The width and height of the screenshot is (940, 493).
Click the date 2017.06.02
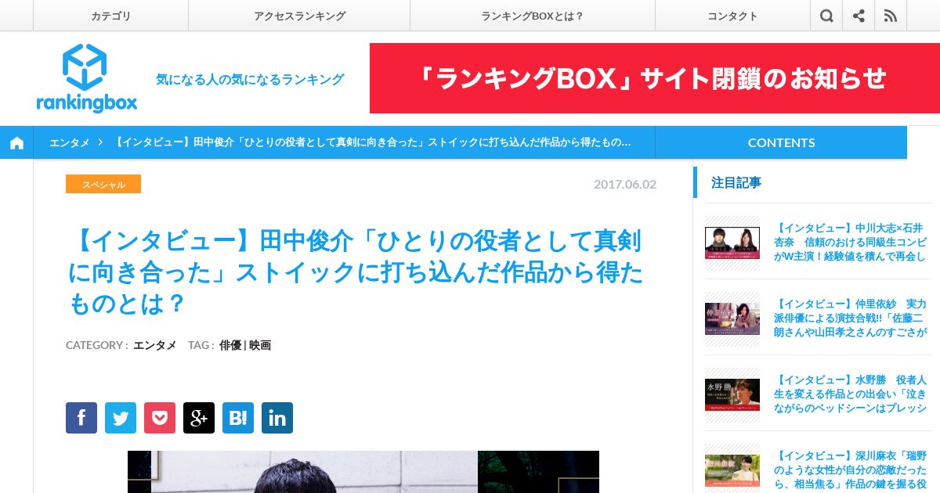coord(625,185)
